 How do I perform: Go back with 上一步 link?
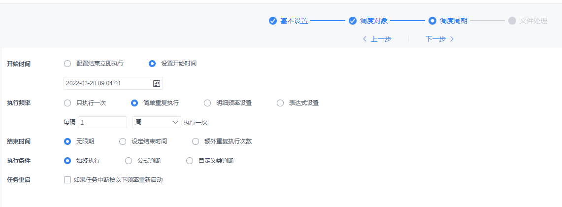377,39
